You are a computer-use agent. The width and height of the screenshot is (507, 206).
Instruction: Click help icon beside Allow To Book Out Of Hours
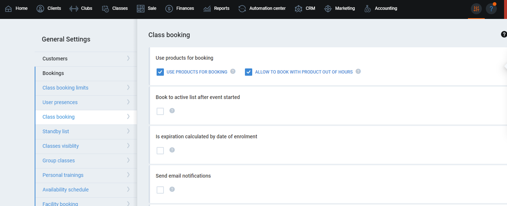coord(358,72)
